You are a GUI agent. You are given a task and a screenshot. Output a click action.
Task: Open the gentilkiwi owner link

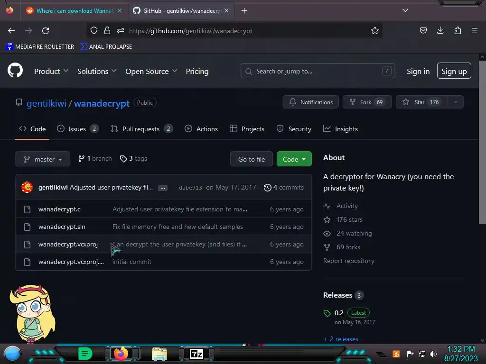click(x=47, y=103)
